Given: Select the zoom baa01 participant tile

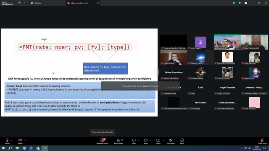Looking at the screenshot, I should (x=200, y=42).
